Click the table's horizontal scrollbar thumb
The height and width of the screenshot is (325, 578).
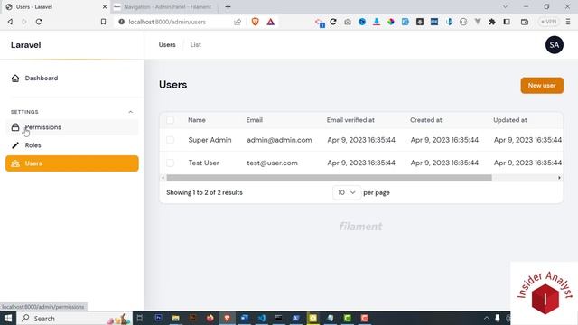click(x=329, y=178)
